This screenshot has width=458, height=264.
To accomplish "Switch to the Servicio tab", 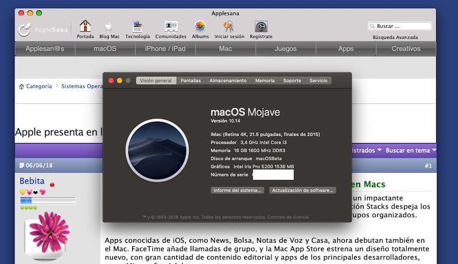I will (318, 81).
